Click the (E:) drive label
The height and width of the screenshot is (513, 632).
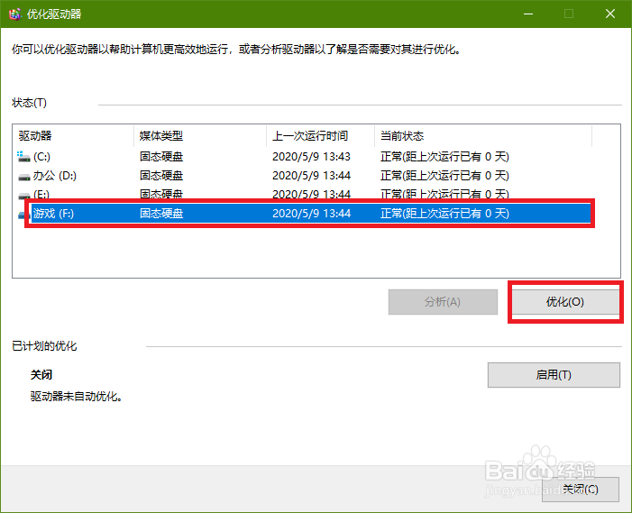point(41,195)
